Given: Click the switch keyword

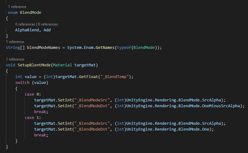Looking at the screenshot, I should coord(22,82).
